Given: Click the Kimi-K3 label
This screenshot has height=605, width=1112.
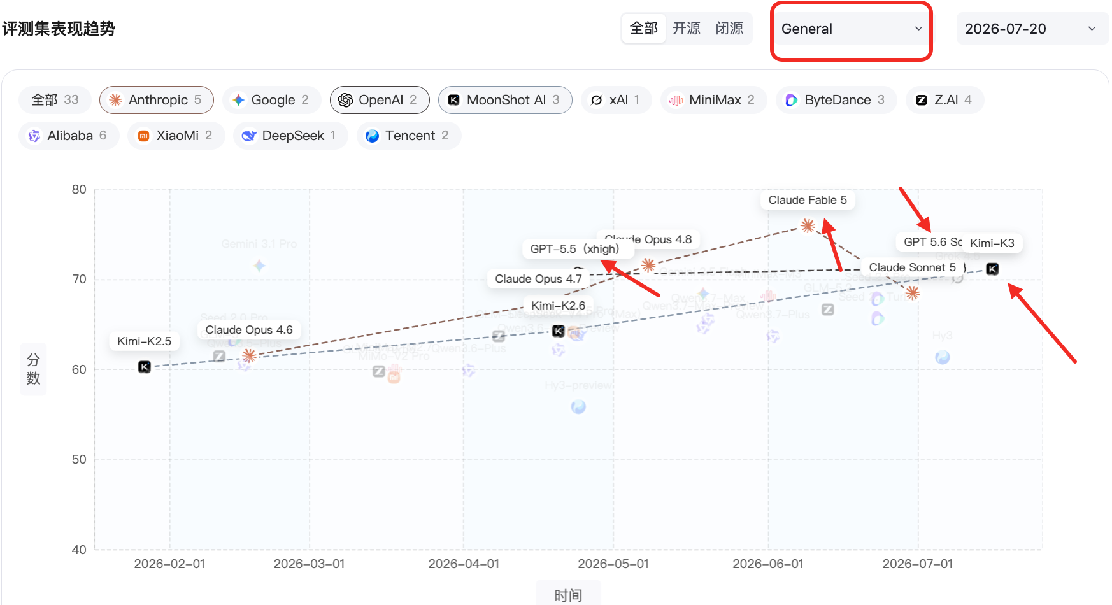Looking at the screenshot, I should coord(992,243).
